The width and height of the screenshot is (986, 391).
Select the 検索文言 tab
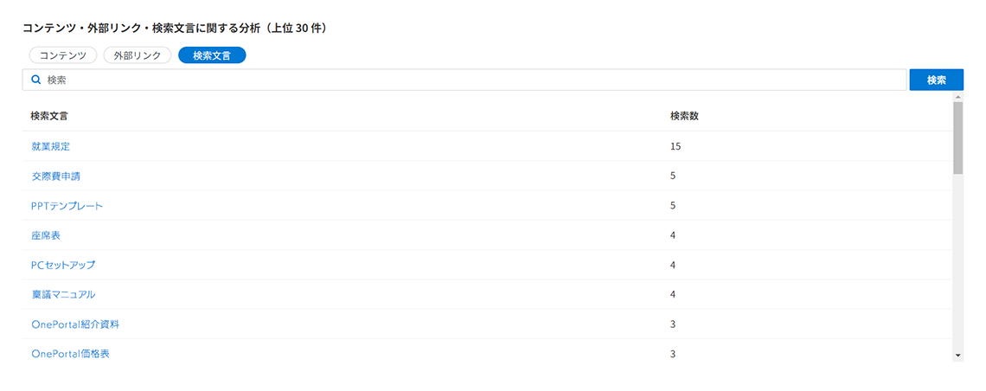point(212,55)
